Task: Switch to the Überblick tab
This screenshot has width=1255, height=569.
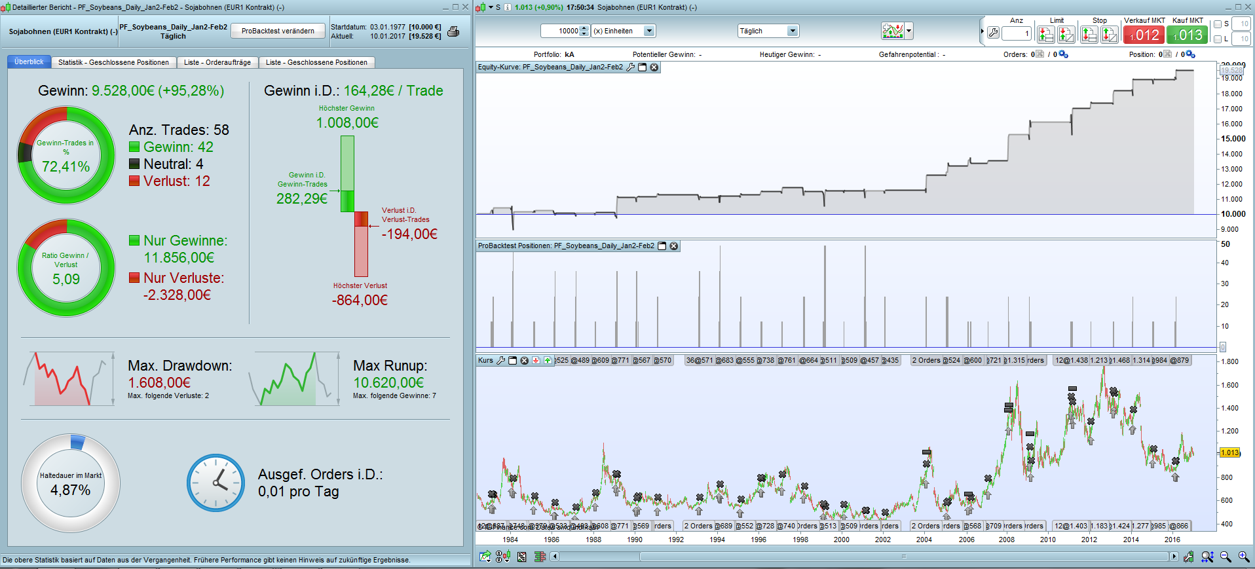Action: (x=29, y=62)
